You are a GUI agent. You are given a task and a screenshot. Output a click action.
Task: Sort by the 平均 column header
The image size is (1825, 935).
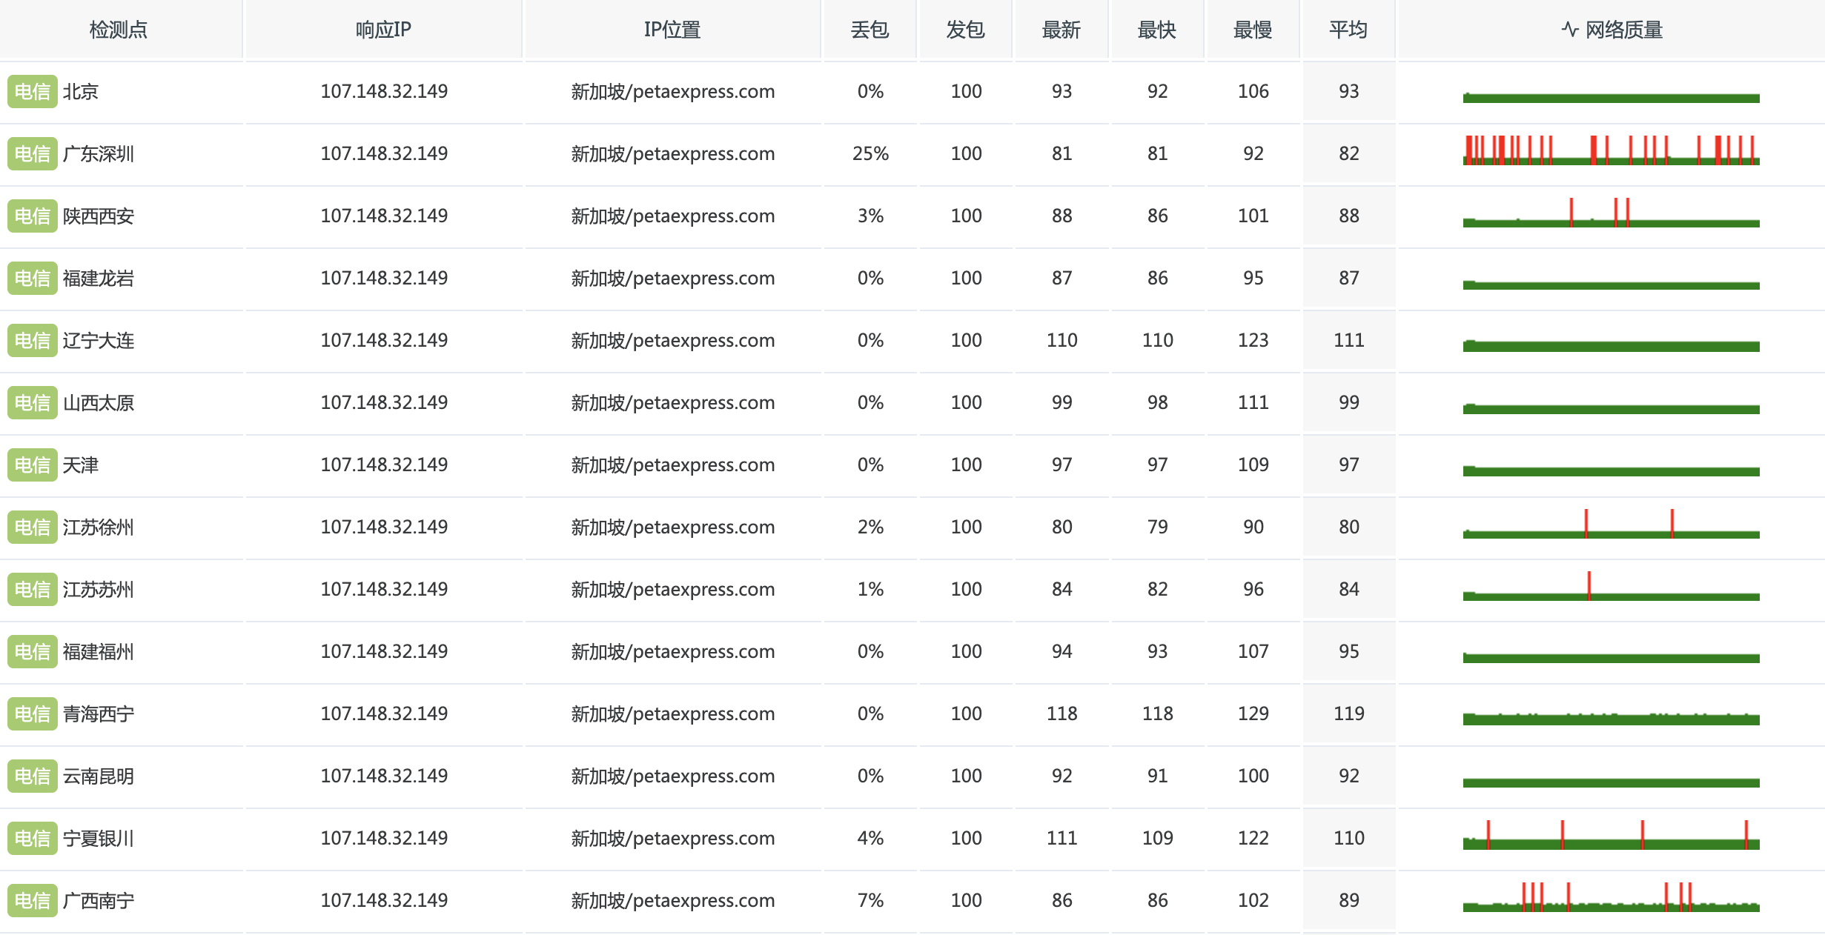[1348, 30]
